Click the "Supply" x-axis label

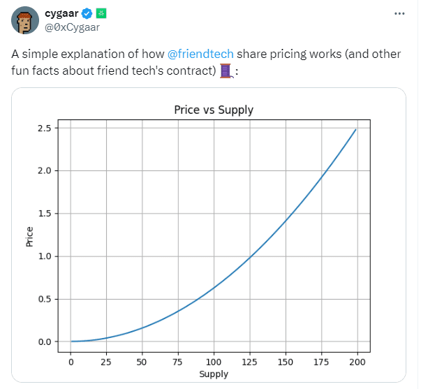click(213, 374)
